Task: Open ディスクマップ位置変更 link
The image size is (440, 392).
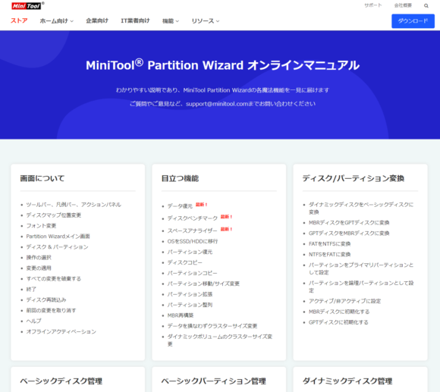Action: pyautogui.click(x=54, y=215)
